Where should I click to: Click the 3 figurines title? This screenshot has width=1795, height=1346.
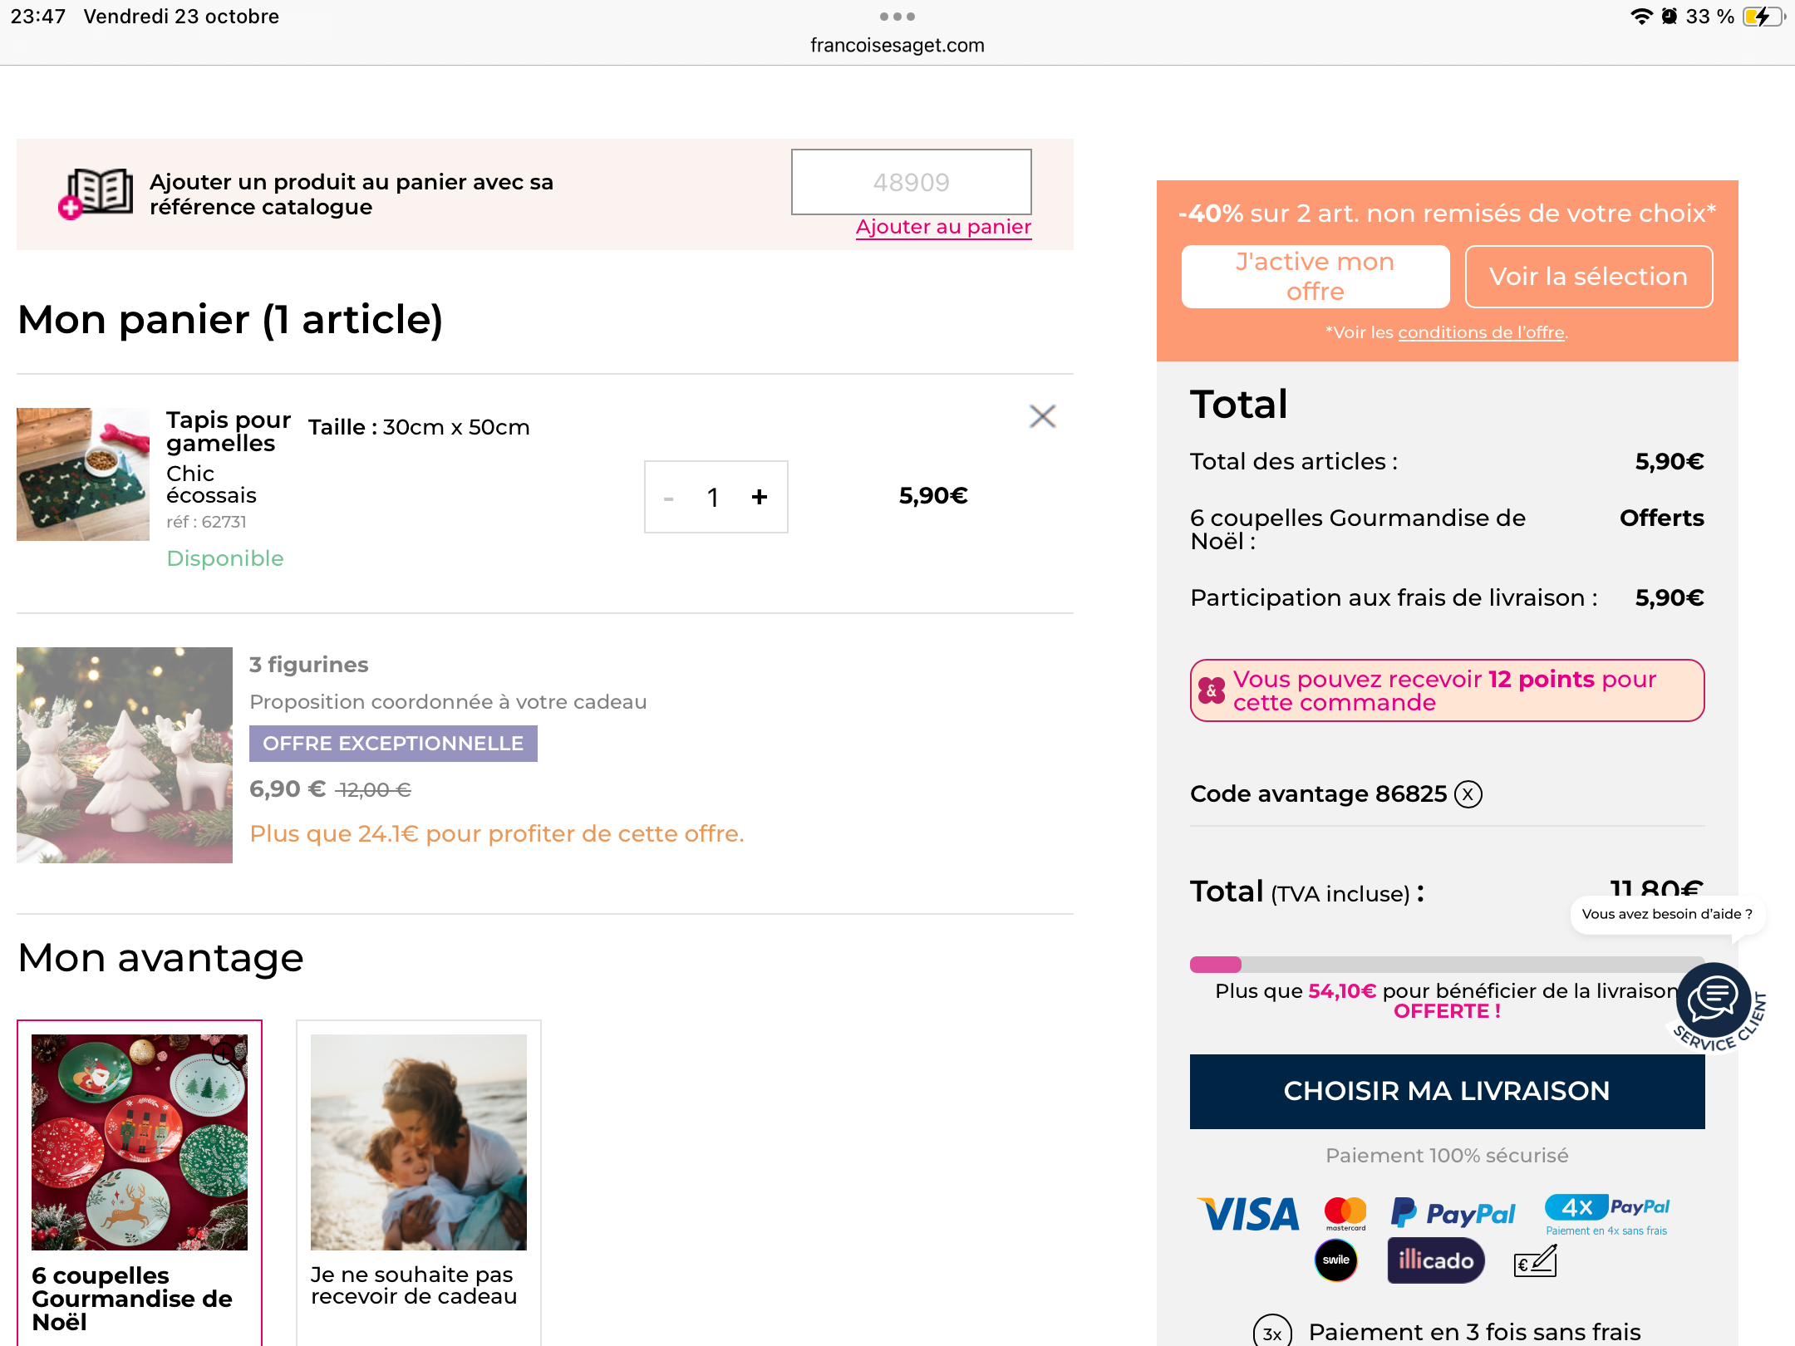[308, 665]
